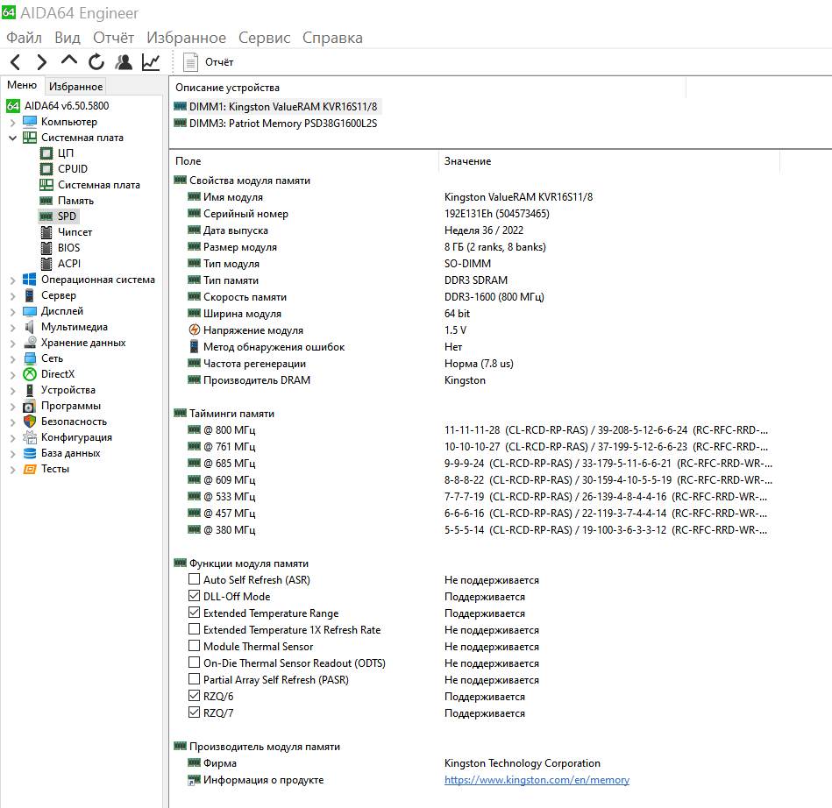832x808 pixels.
Task: Select DIMM3 Patriot Memory device row
Action: click(x=276, y=123)
